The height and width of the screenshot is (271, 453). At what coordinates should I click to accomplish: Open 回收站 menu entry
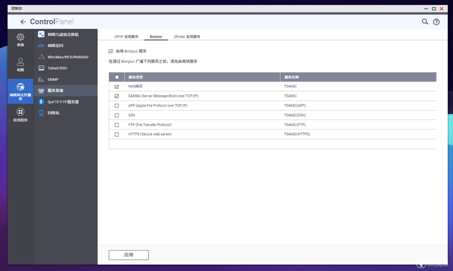tap(66, 113)
